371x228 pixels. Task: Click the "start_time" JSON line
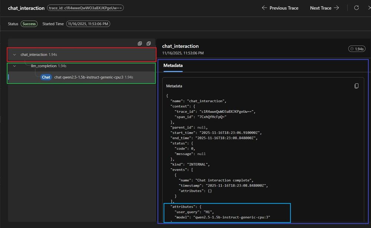tap(216, 133)
